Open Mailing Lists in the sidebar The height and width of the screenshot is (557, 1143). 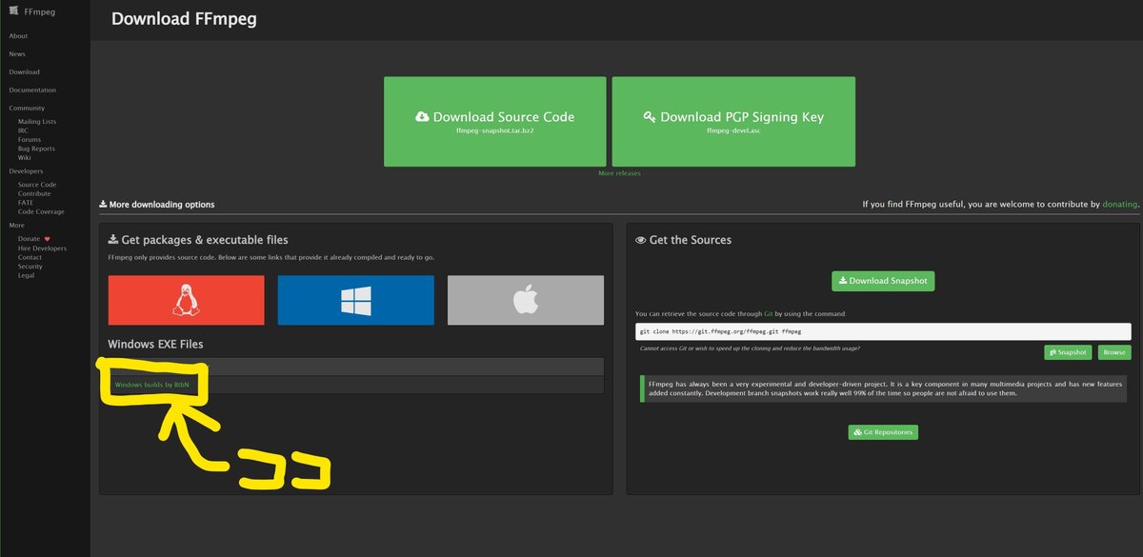(x=37, y=122)
